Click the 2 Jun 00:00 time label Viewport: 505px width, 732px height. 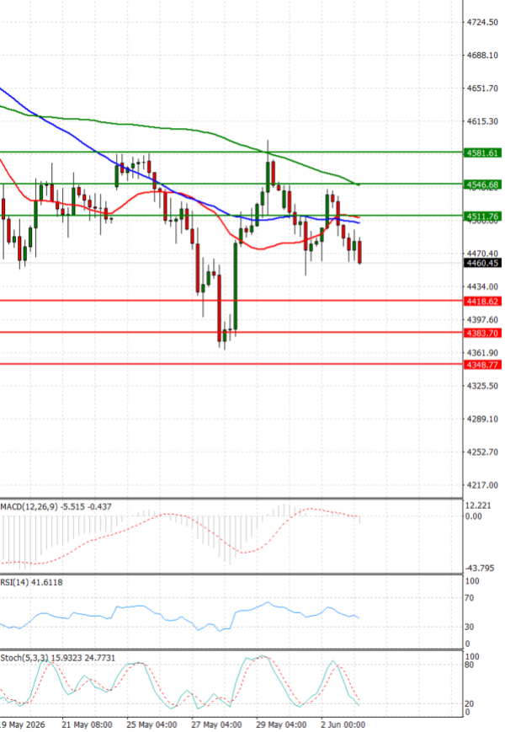pos(343,724)
